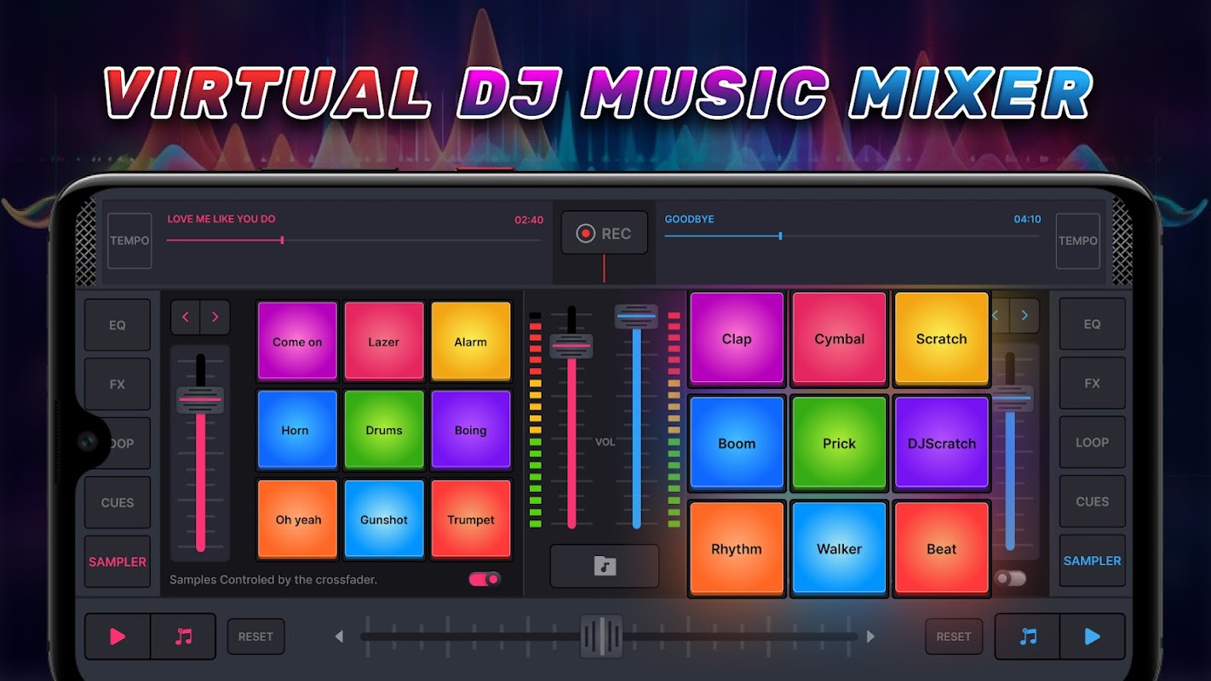1211x681 pixels.
Task: Trigger the Boing sample pad
Action: tap(471, 430)
